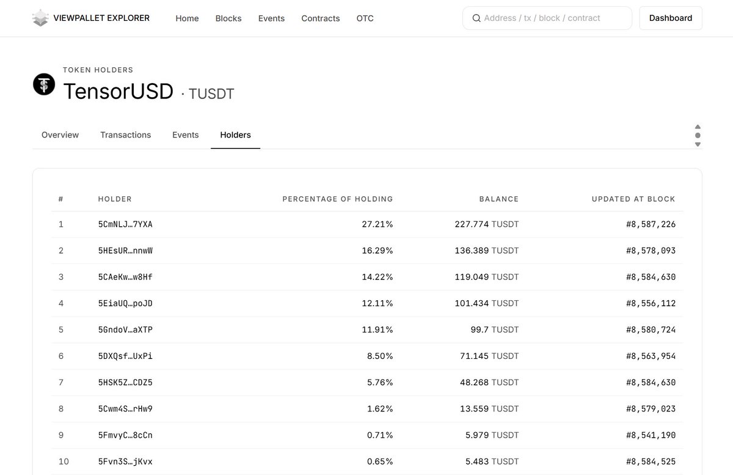Click the up arrow of the tab scroller
This screenshot has width=733, height=475.
[x=698, y=127]
